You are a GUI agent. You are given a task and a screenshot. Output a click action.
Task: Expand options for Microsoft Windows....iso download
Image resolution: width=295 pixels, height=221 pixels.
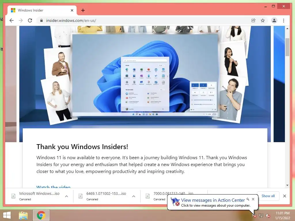(67, 196)
